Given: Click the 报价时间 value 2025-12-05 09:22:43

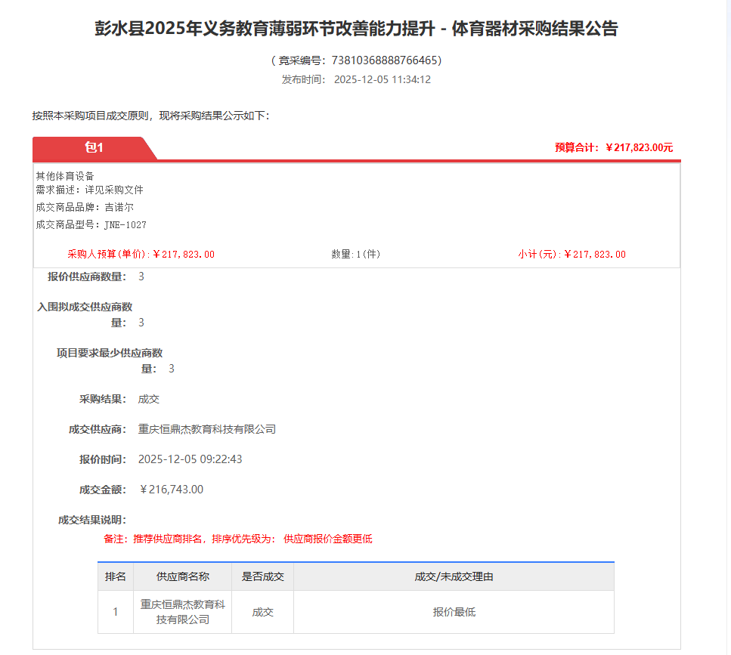Looking at the screenshot, I should click(190, 459).
